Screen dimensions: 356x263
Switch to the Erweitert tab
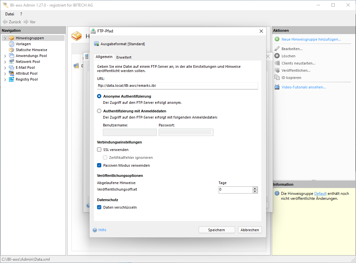click(x=124, y=57)
